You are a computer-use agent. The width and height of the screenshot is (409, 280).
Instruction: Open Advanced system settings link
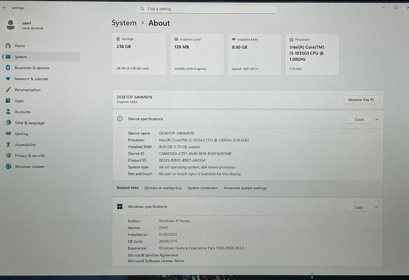pyautogui.click(x=245, y=188)
